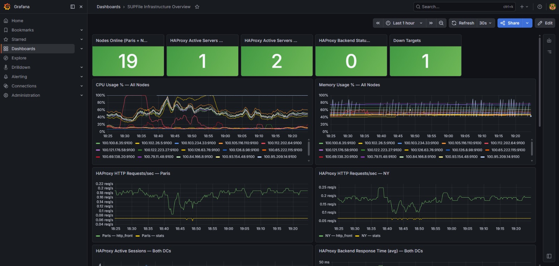
Task: Zoom out the time range
Action: coord(441,23)
